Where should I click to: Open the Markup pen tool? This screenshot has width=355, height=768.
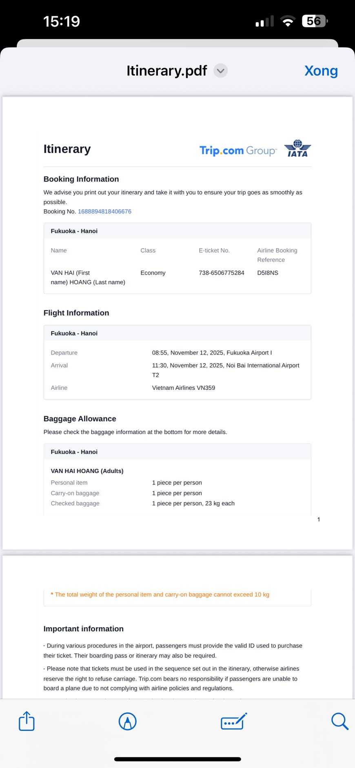pos(127,721)
